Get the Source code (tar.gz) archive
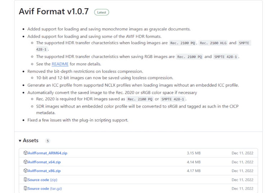The width and height of the screenshot is (276, 193). tap(45, 188)
